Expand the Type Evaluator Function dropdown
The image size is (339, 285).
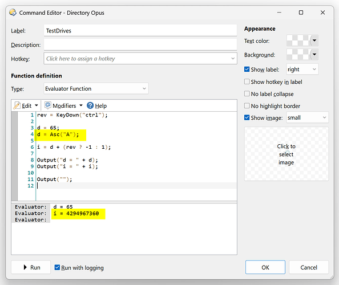96,88
